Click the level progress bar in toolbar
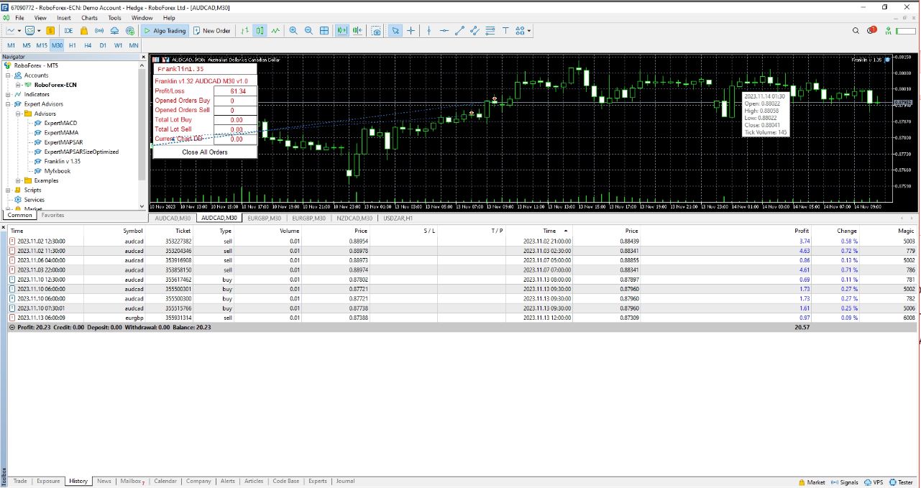921x488 pixels. [x=906, y=31]
